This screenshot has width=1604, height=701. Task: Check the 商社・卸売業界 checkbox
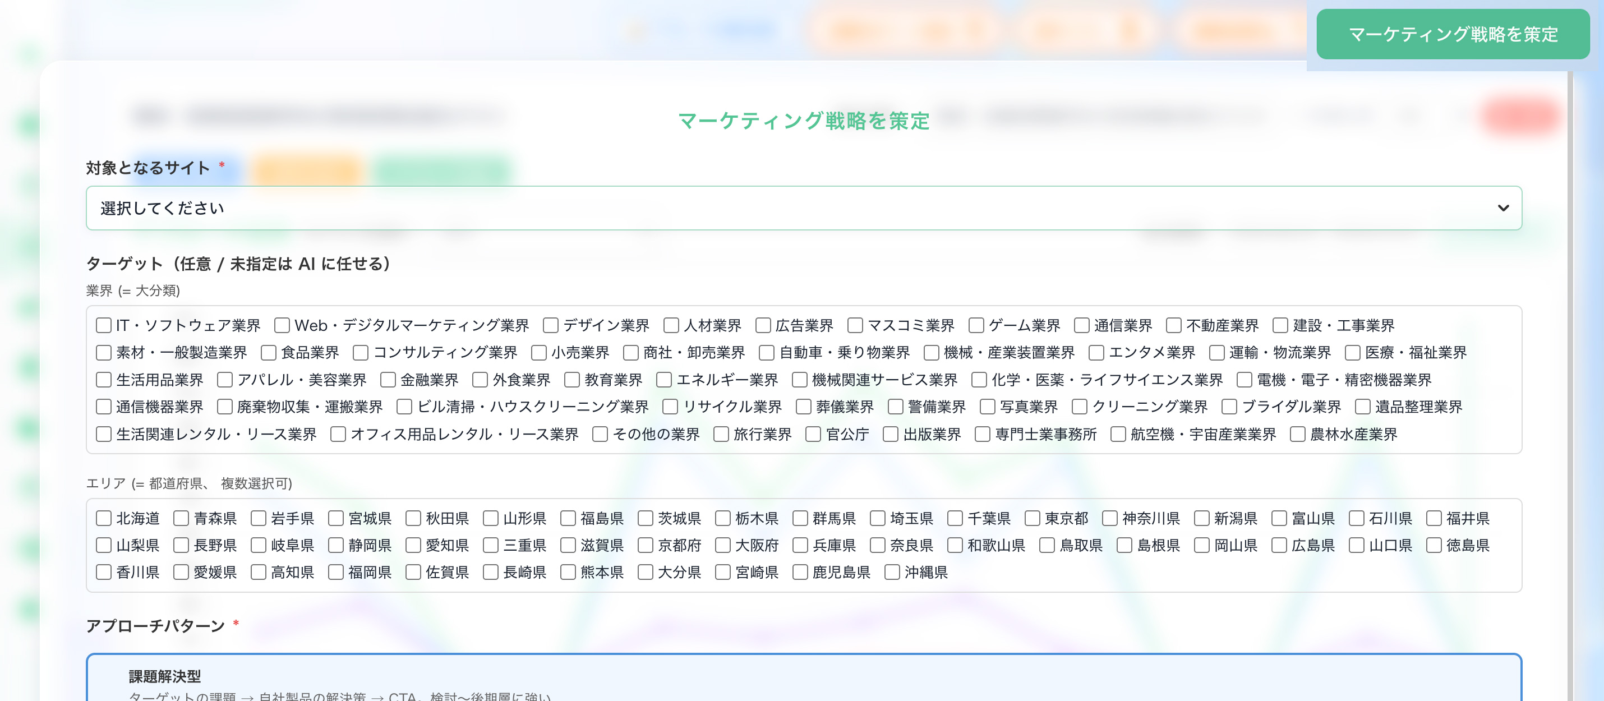pyautogui.click(x=631, y=353)
